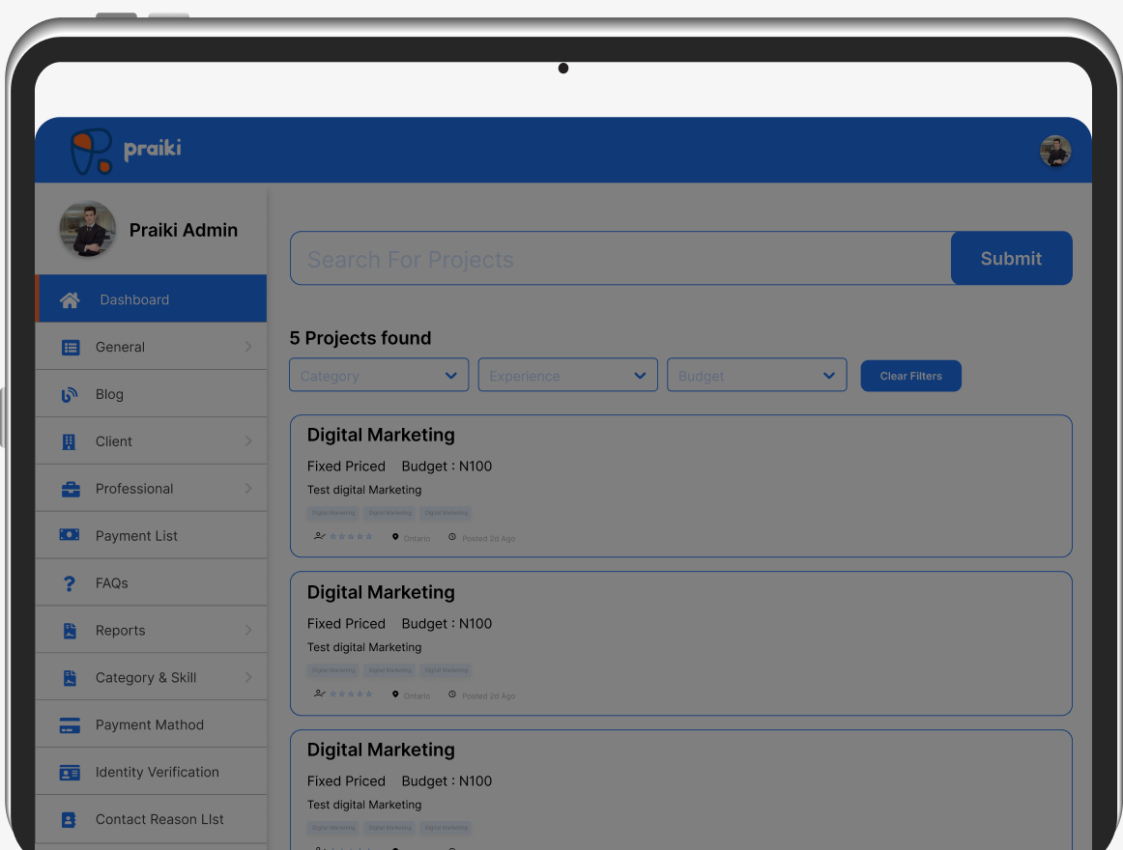Click the star rating in first project card
1123x850 pixels.
tap(351, 536)
